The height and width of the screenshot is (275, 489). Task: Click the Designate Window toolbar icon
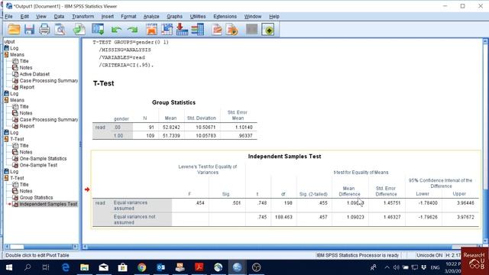(x=268, y=30)
